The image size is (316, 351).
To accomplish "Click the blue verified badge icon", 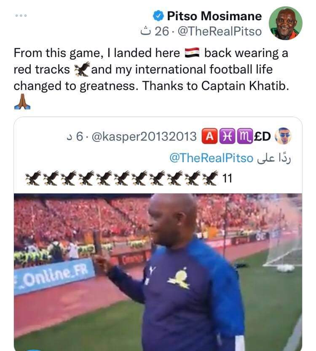I will tap(158, 16).
